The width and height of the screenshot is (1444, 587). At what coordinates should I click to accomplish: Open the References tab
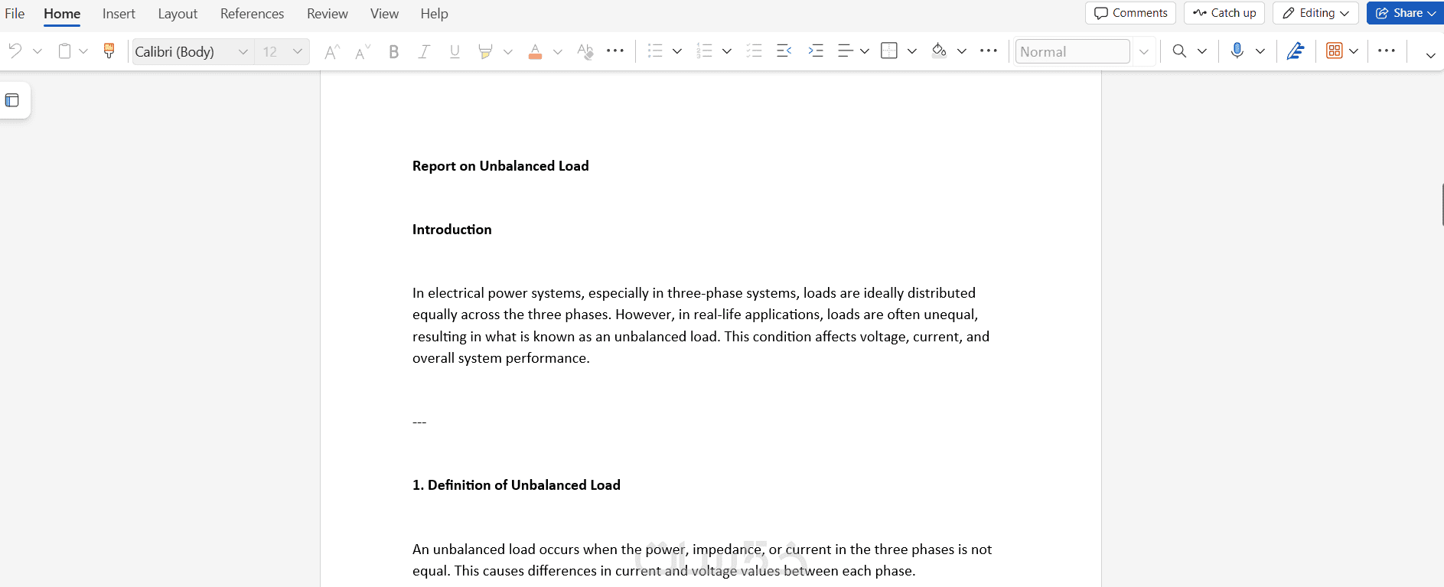[x=252, y=14]
